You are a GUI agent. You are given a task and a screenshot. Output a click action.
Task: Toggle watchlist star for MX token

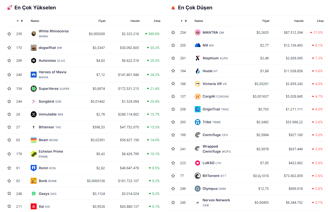tap(173, 45)
